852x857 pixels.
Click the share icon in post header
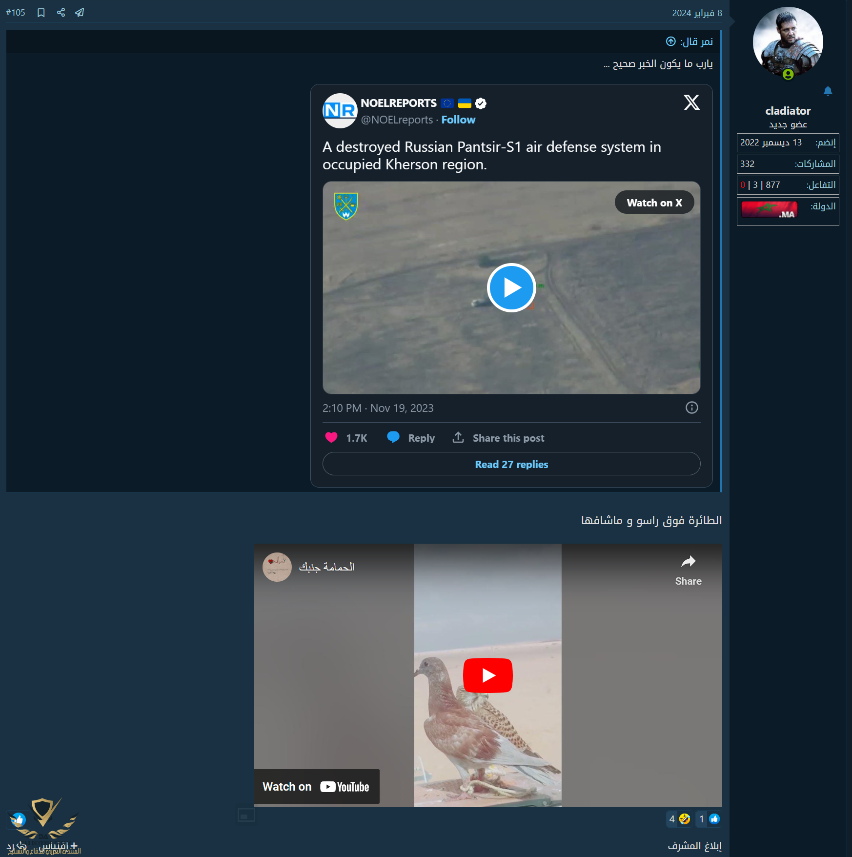[x=61, y=13]
